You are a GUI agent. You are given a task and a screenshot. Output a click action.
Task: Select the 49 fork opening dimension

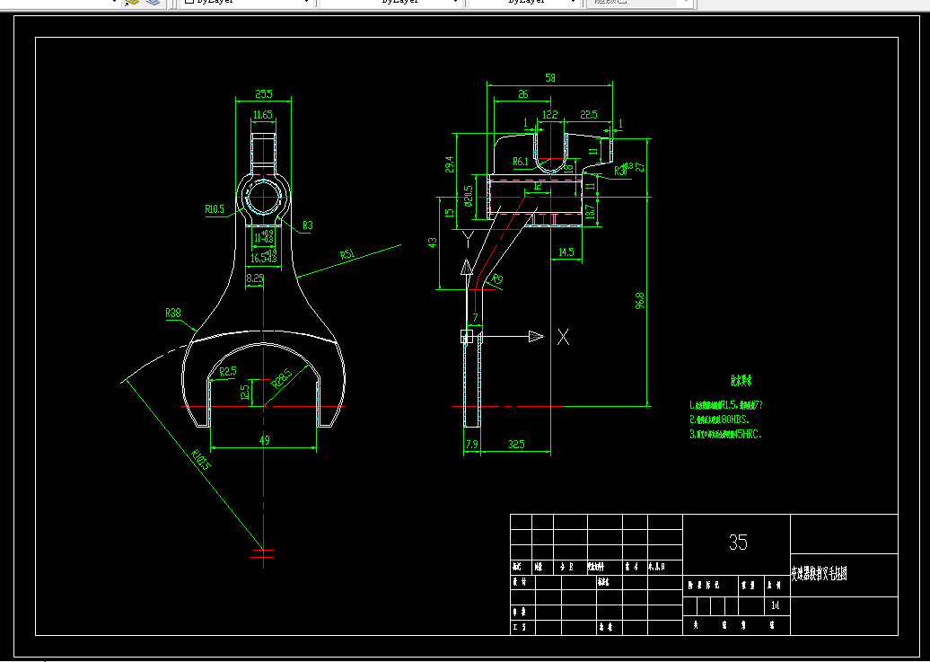coord(265,440)
